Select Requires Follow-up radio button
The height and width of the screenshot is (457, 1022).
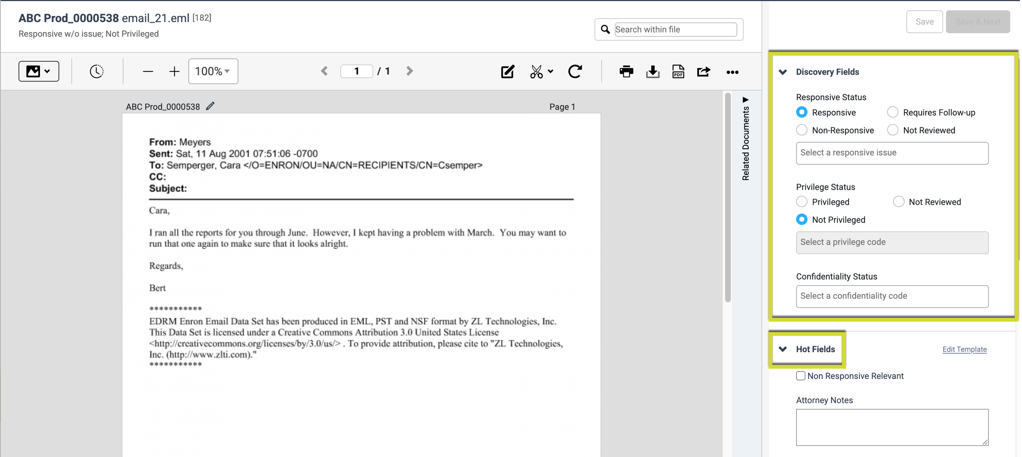click(x=893, y=112)
